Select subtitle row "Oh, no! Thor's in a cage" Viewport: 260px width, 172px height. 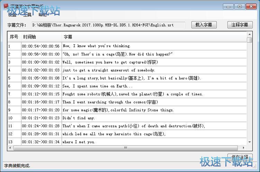[154, 54]
